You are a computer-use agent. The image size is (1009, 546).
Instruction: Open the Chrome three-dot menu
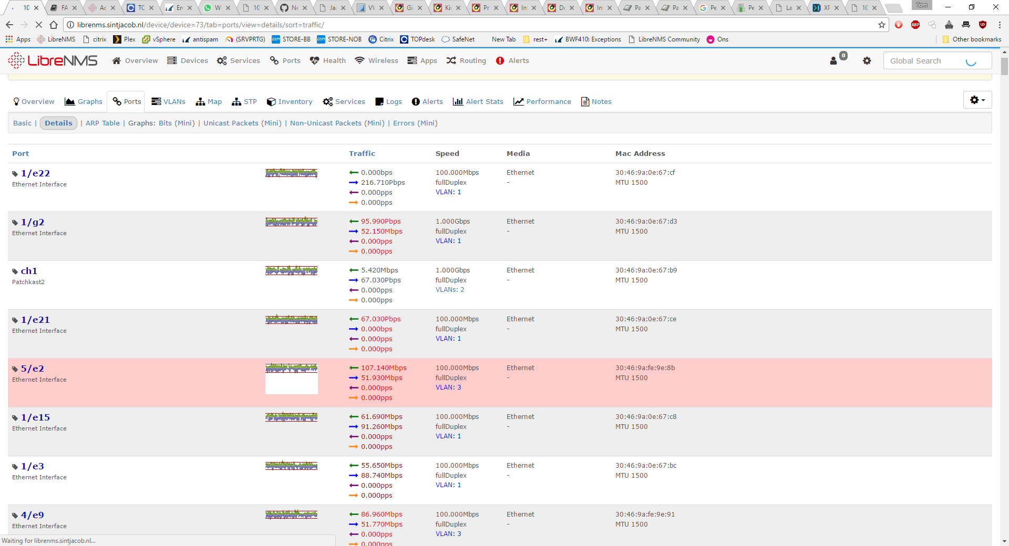[x=1000, y=25]
